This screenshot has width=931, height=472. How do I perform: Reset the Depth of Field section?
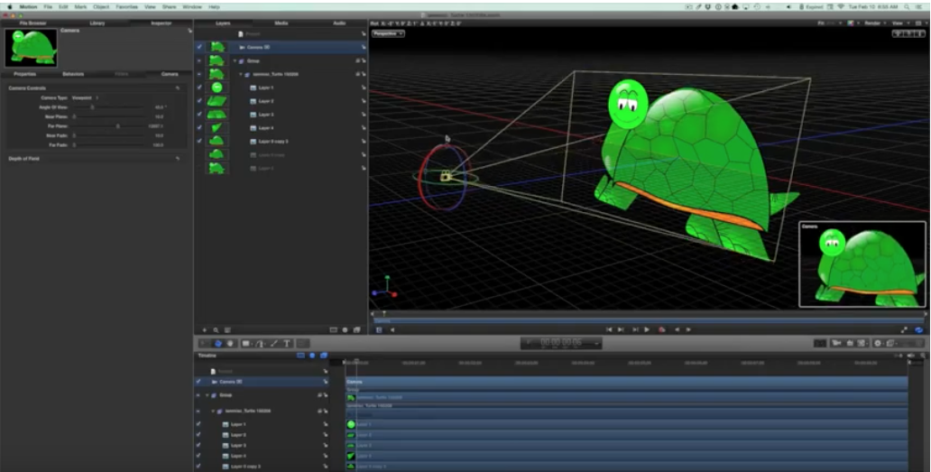(178, 159)
